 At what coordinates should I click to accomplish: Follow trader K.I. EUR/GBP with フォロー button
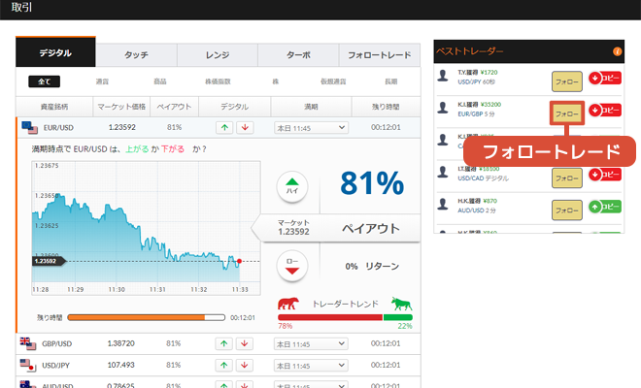567,113
